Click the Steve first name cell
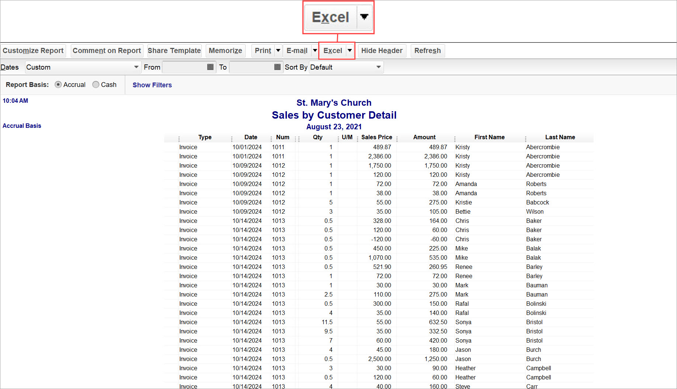 tap(463, 386)
